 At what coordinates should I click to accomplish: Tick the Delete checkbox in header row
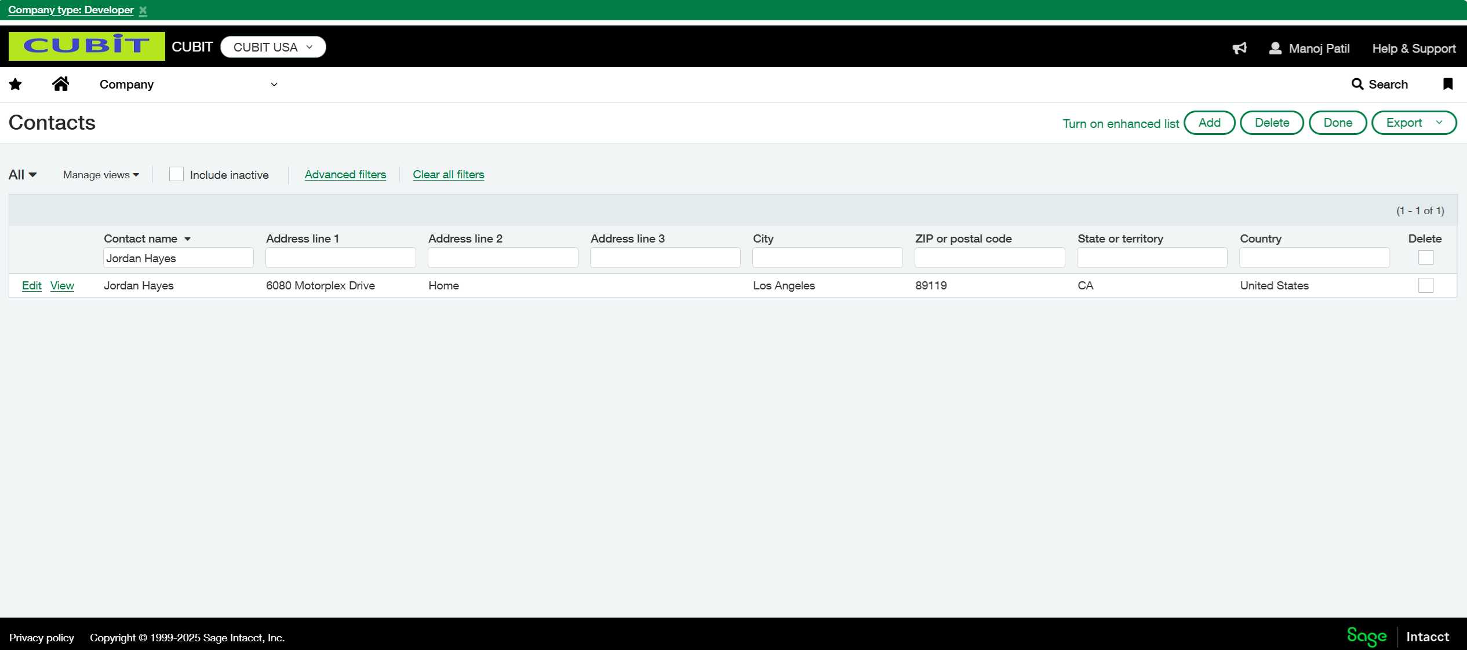pyautogui.click(x=1425, y=258)
